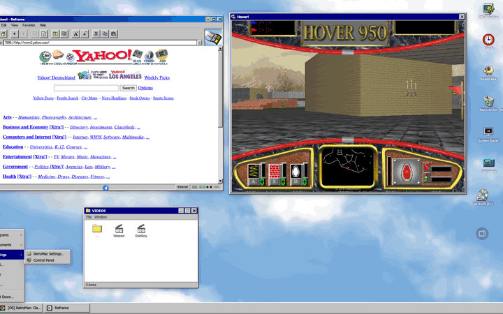The image size is (503, 314).
Task: Open the Weekly Picks link
Action: [x=157, y=77]
